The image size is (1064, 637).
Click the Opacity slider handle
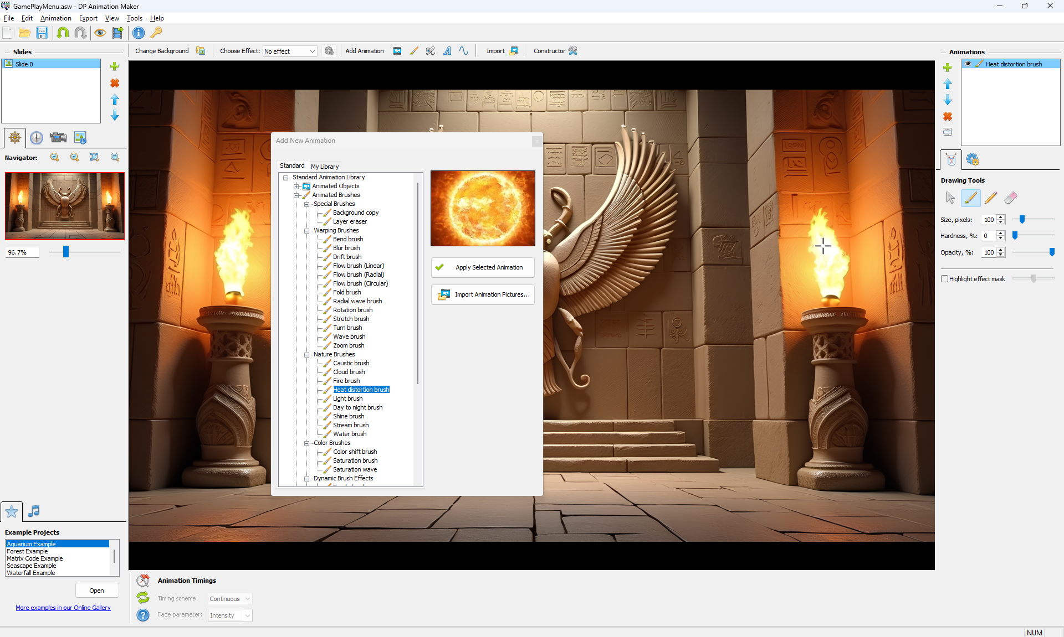point(1051,252)
